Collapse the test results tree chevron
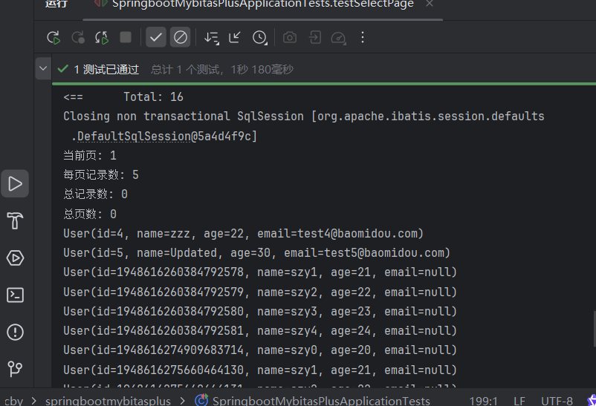 [x=43, y=69]
